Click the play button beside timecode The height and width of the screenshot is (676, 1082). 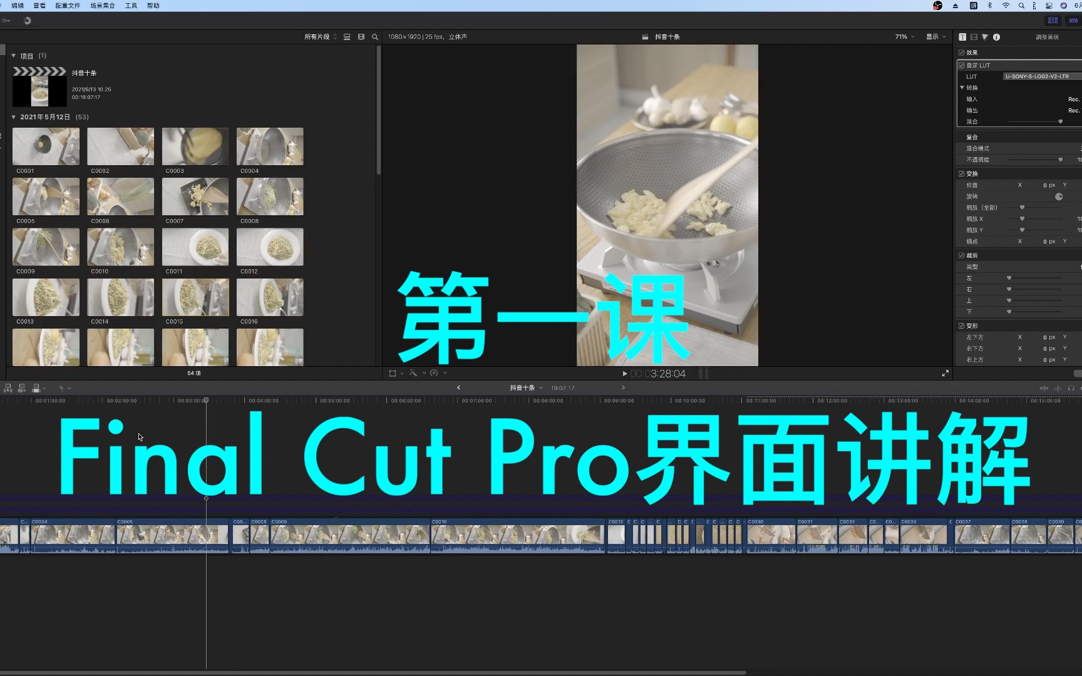tap(624, 374)
